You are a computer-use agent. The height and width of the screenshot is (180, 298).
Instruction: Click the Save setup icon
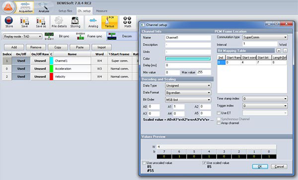click(x=24, y=22)
